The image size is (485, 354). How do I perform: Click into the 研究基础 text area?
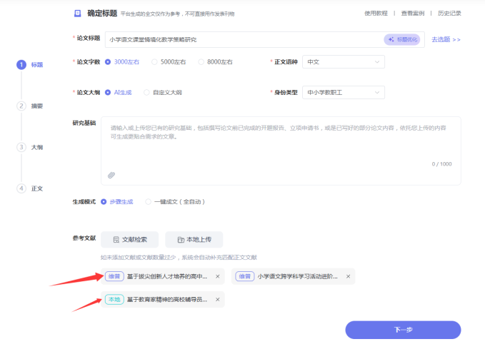tap(281, 151)
